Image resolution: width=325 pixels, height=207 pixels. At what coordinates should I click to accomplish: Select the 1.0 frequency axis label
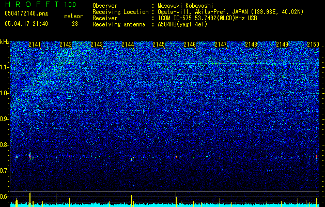pyautogui.click(x=5, y=93)
